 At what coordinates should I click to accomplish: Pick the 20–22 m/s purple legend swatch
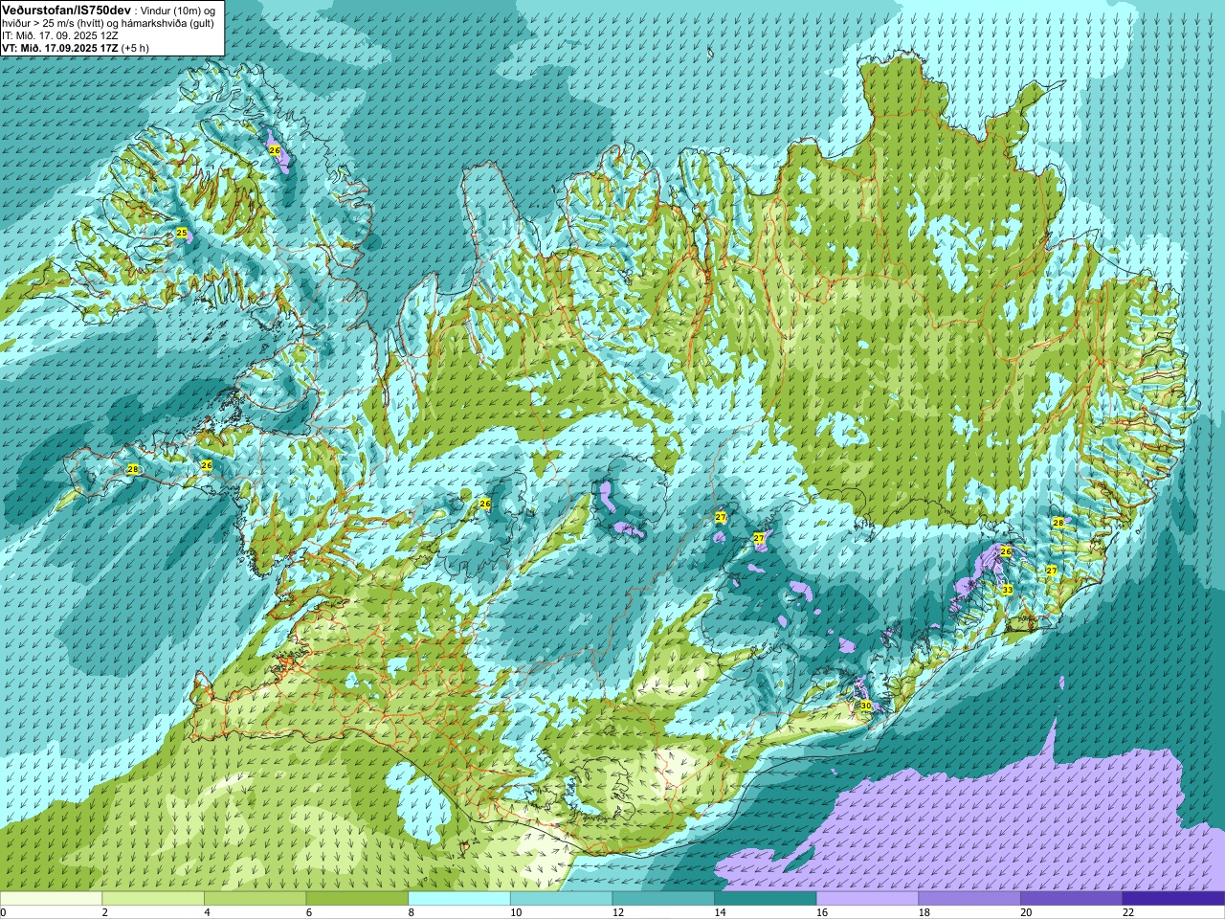click(x=1071, y=899)
